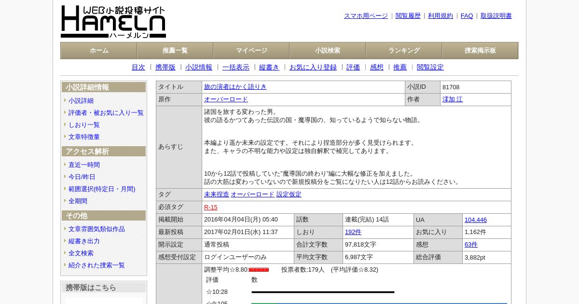Open author 澪加 江 profile
This screenshot has width=579, height=304.
pyautogui.click(x=453, y=99)
